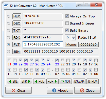Image resolution: width=106 pixels, height=99 pixels.
Task: Focus the BIN field with binary digits
Action: [x=60, y=52]
